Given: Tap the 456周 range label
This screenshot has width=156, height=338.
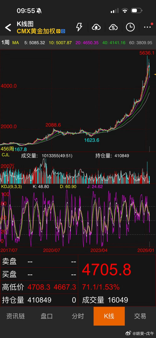Looking at the screenshot, I should click(7, 149).
